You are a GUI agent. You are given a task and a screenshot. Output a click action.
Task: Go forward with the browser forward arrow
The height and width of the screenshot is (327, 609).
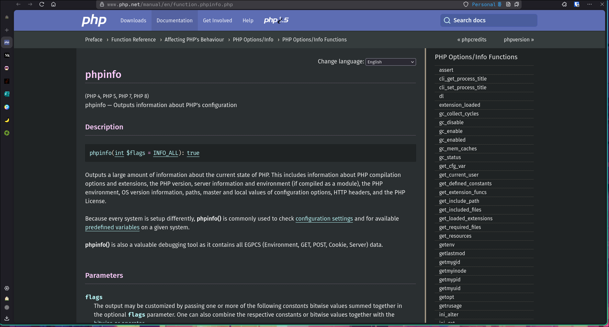coord(30,4)
